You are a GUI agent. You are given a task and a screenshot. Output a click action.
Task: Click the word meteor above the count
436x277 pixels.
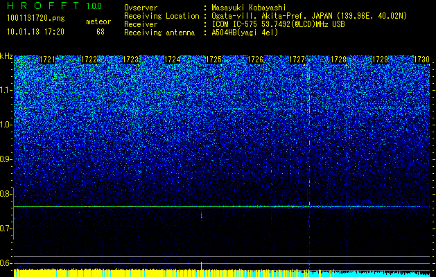coord(98,21)
